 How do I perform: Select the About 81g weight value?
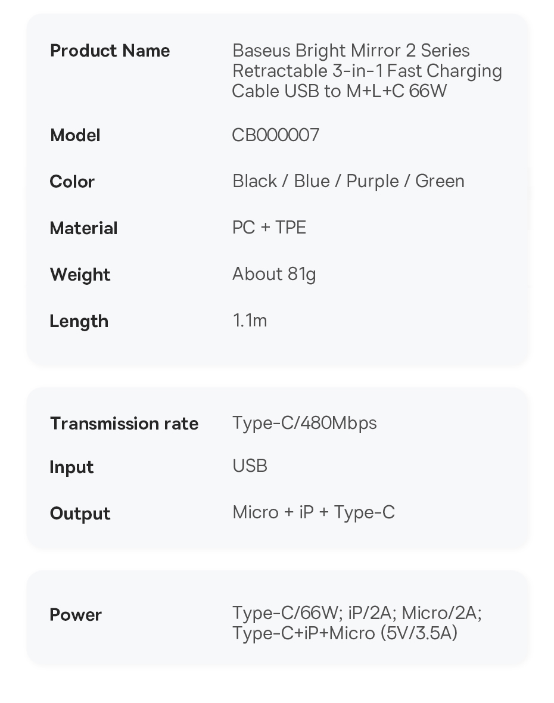point(274,274)
